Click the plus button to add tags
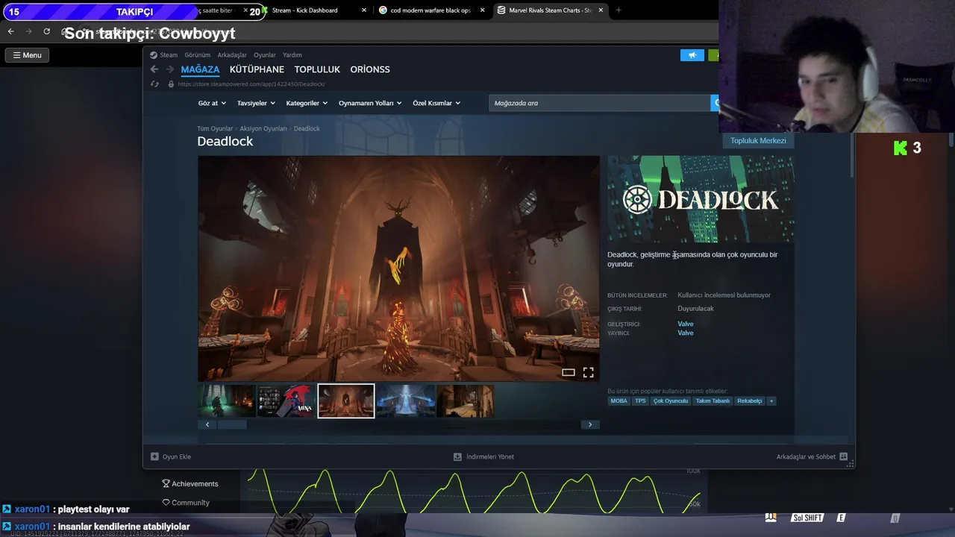The image size is (955, 537). [771, 401]
